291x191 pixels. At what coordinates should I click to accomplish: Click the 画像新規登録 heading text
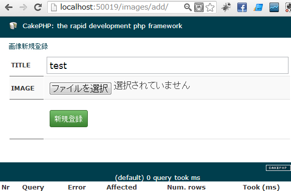[28, 46]
